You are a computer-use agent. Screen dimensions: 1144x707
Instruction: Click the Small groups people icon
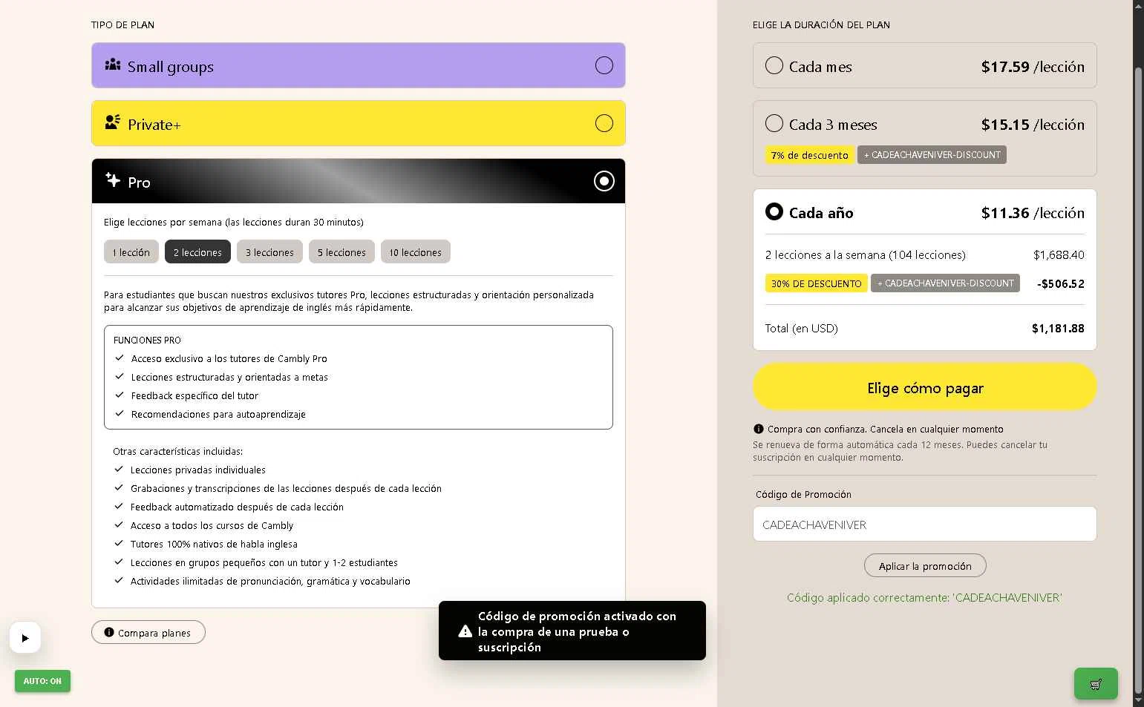(x=113, y=65)
